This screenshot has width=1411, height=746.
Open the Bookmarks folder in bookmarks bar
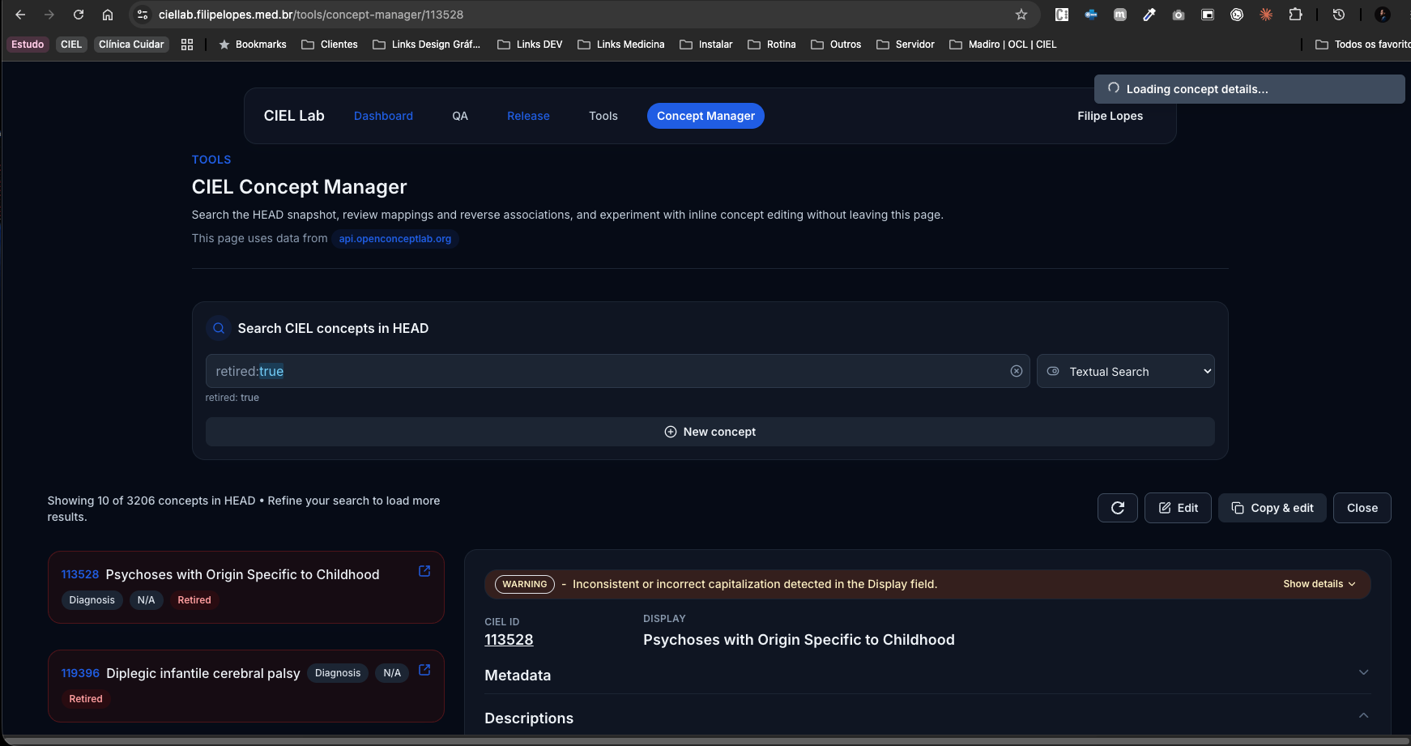[x=253, y=45]
